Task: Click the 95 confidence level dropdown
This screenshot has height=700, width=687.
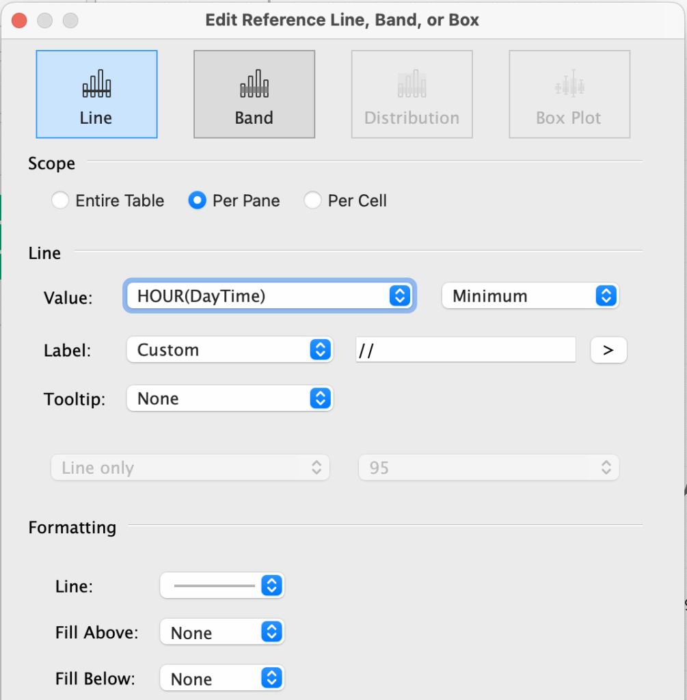Action: click(x=488, y=468)
